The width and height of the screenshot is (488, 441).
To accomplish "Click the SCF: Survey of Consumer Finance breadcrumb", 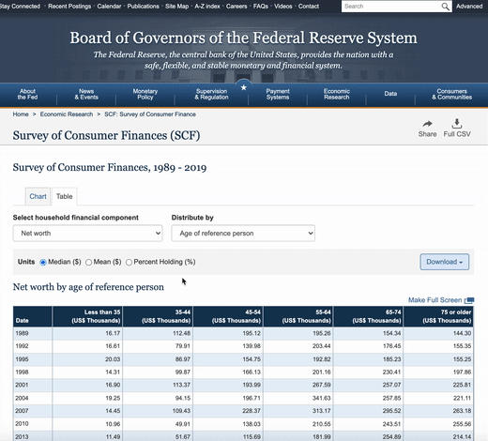I will [150, 114].
